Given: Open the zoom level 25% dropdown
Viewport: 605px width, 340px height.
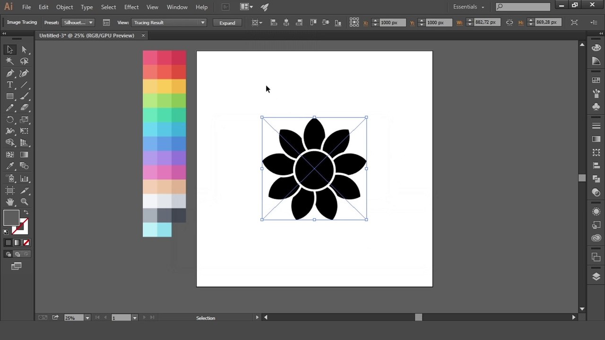Looking at the screenshot, I should (x=87, y=318).
